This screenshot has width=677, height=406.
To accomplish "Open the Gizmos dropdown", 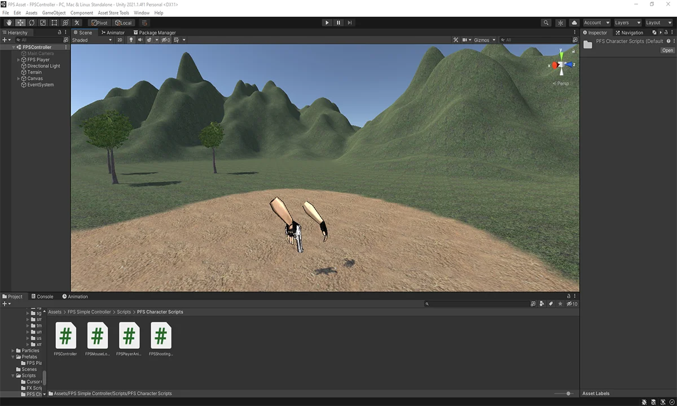I will (x=485, y=40).
